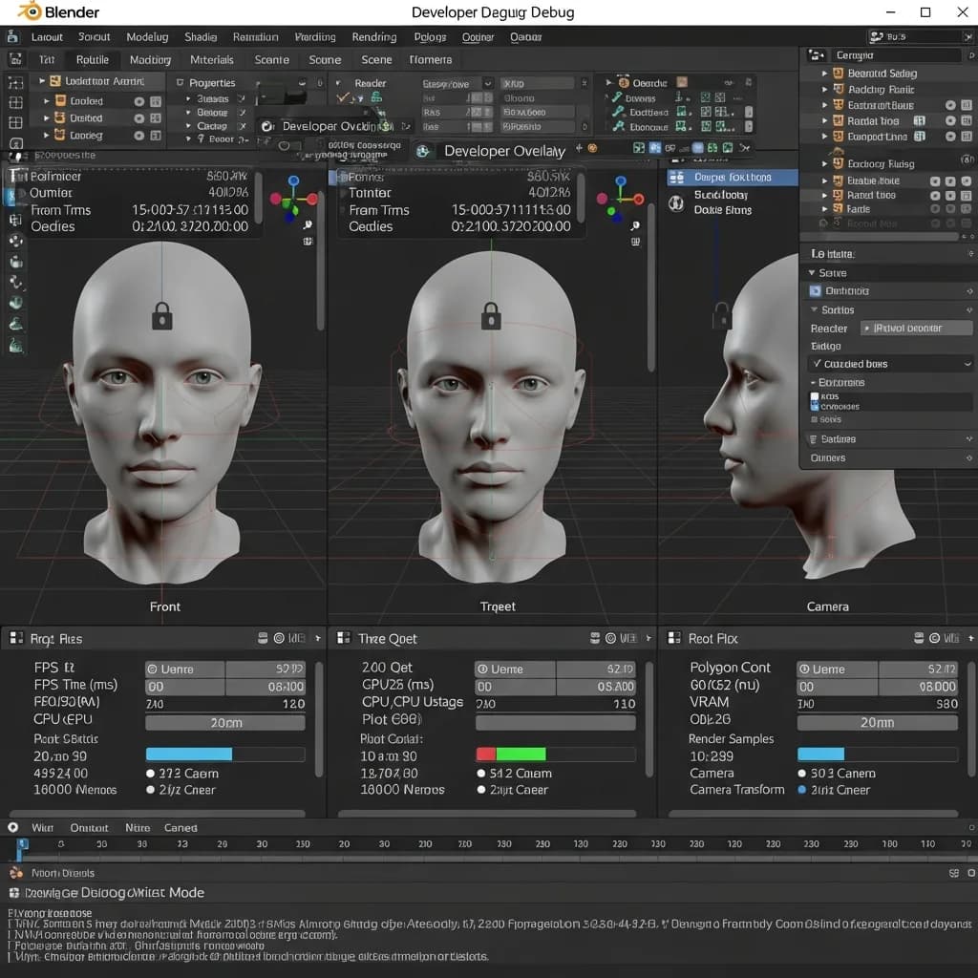Viewport: 978px width, 978px height.
Task: Toggle visibility of Rardat tioa item
Action: click(x=950, y=120)
